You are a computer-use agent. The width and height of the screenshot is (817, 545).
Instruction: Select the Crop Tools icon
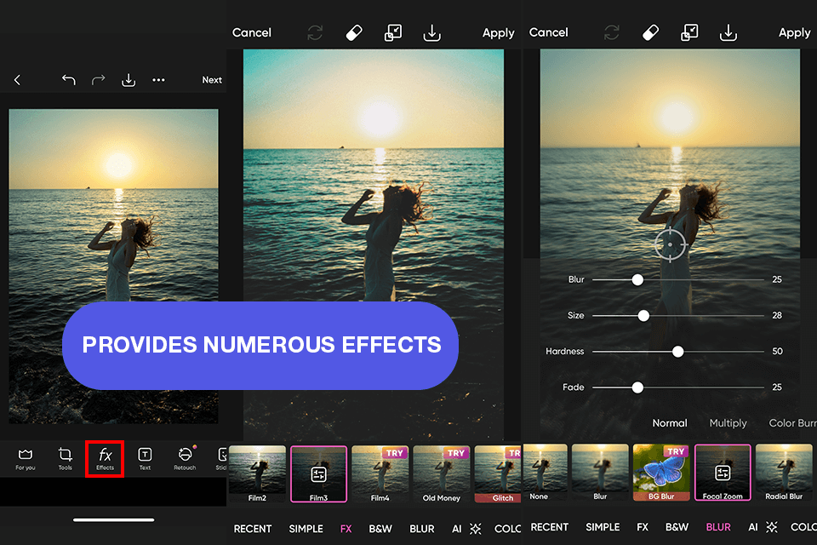point(65,458)
